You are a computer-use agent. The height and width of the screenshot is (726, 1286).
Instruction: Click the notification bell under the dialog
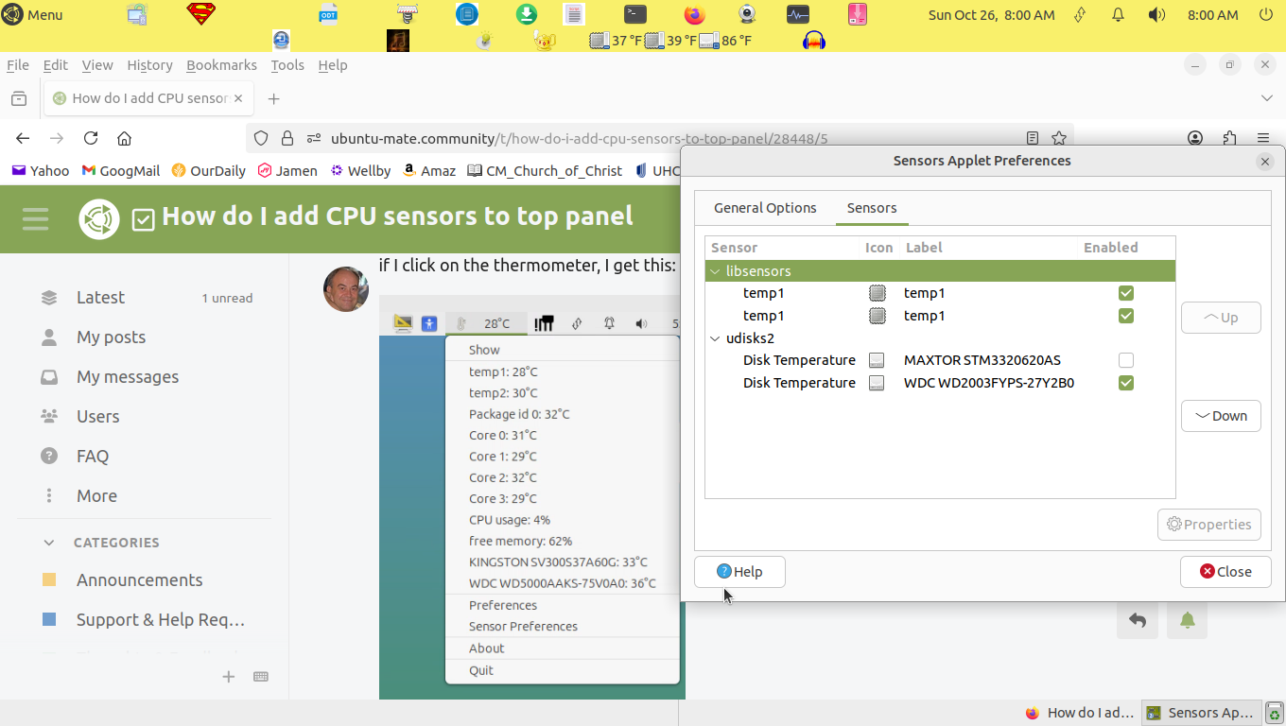point(1188,620)
